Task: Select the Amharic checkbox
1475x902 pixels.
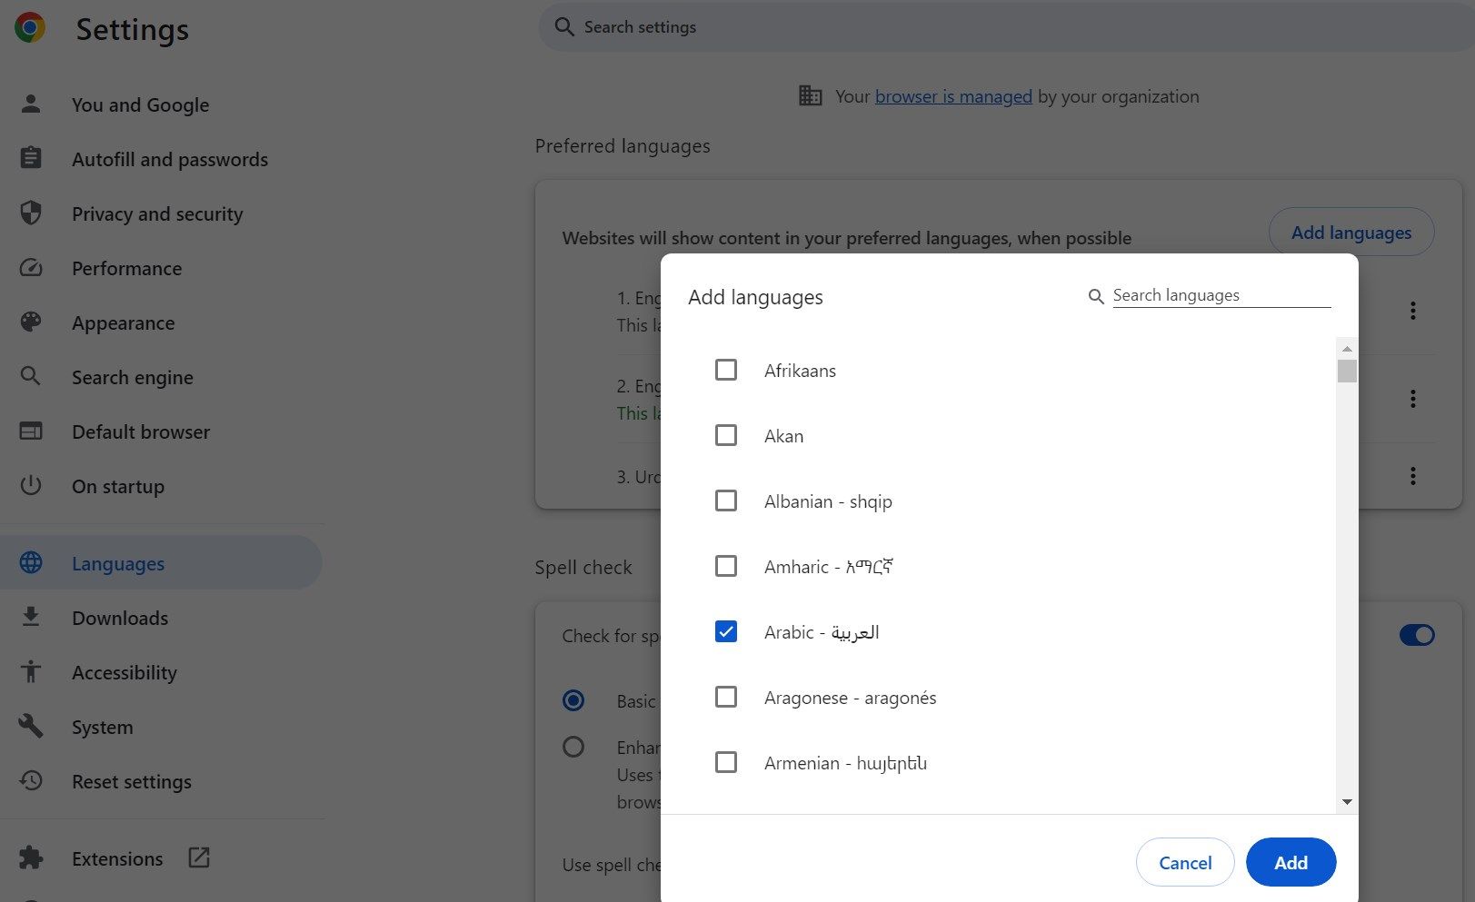Action: click(725, 566)
